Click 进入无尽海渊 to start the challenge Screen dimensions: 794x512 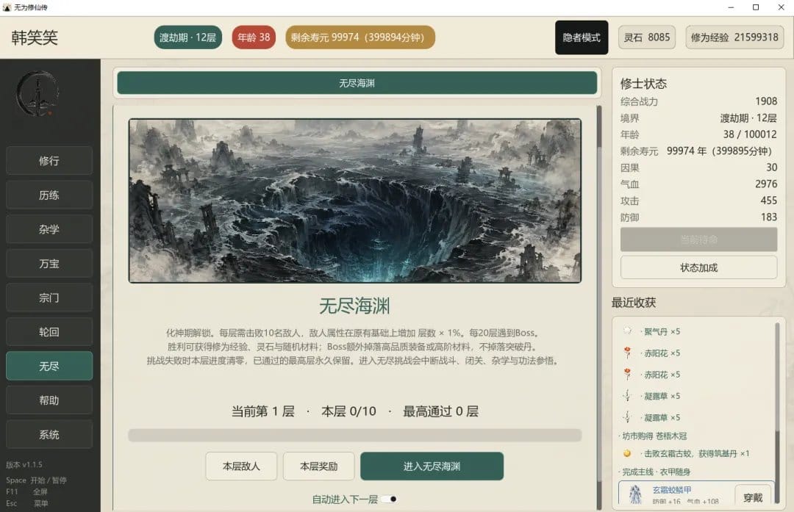[x=432, y=466]
